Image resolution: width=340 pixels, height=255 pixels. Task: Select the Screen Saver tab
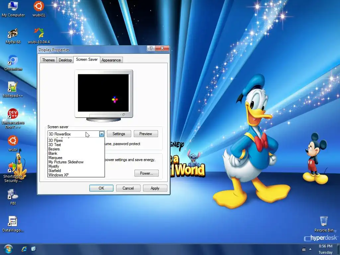tap(87, 59)
